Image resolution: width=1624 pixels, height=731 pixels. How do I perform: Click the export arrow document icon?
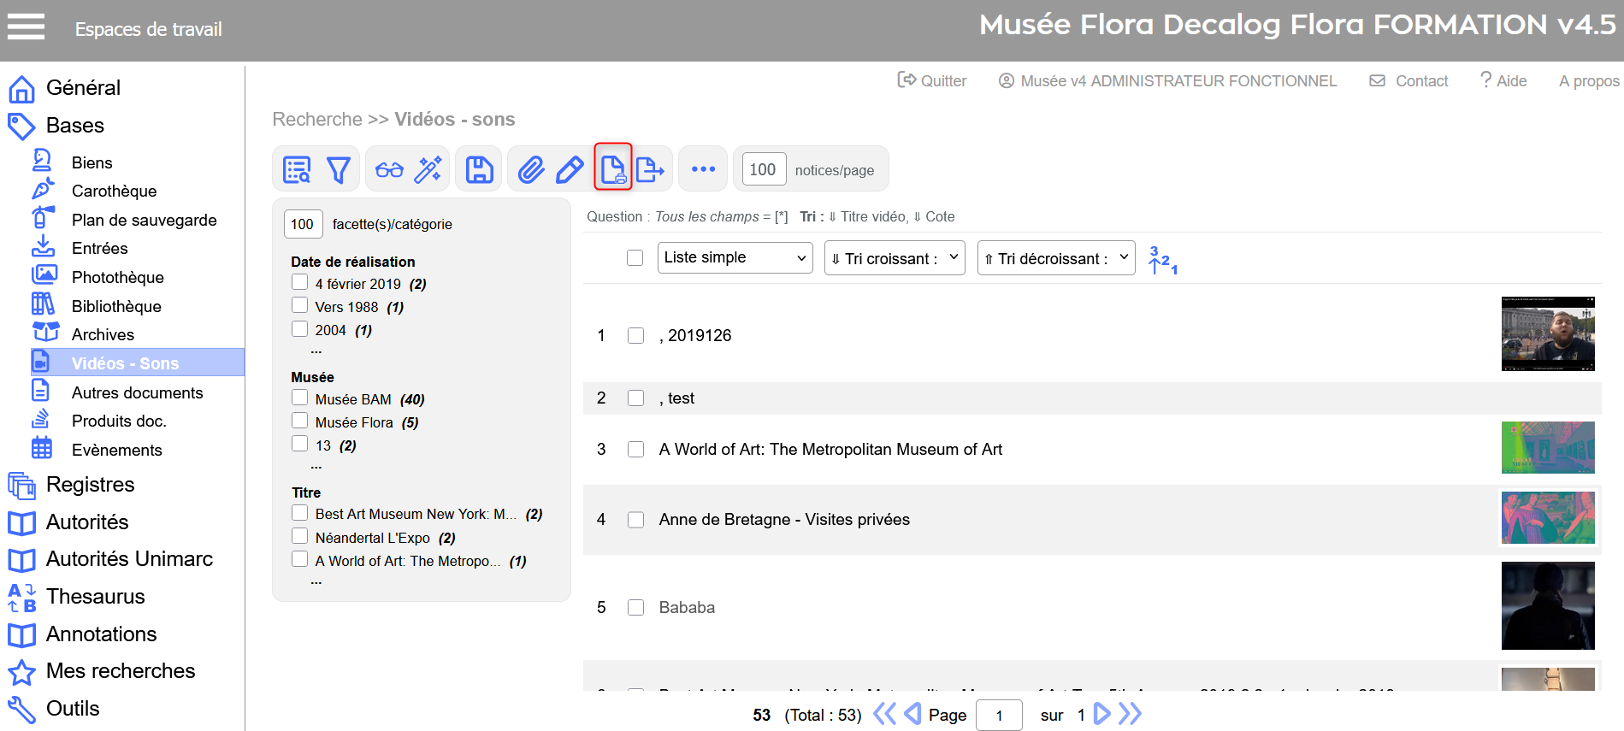coord(650,170)
